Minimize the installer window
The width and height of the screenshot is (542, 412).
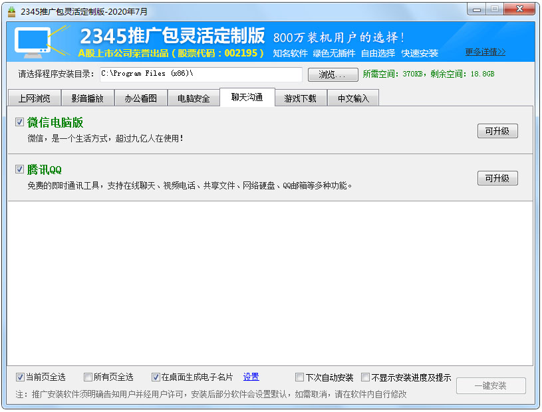click(x=477, y=9)
